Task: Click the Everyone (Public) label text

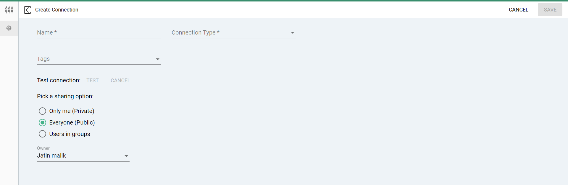Action: coord(72,122)
